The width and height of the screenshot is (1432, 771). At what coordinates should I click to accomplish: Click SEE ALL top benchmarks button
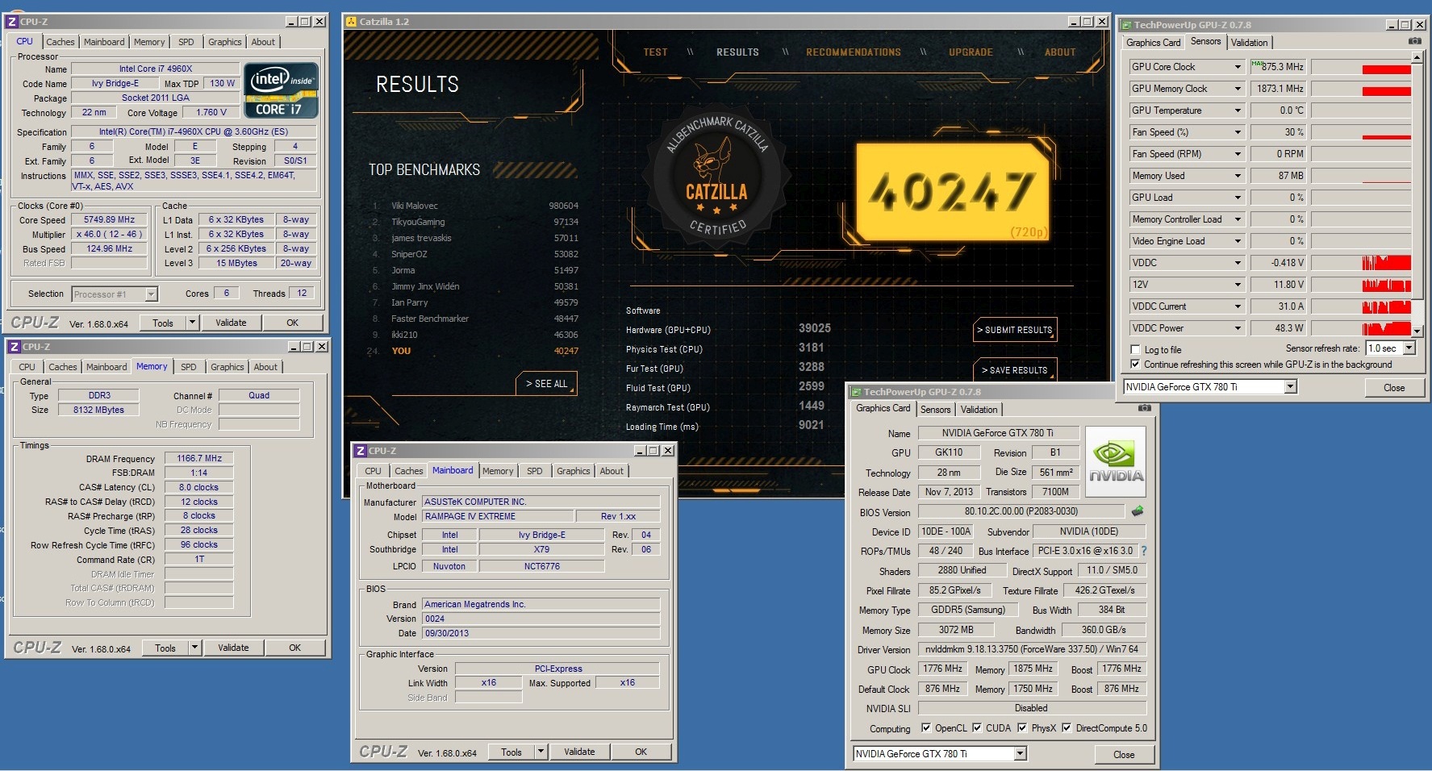click(x=546, y=384)
